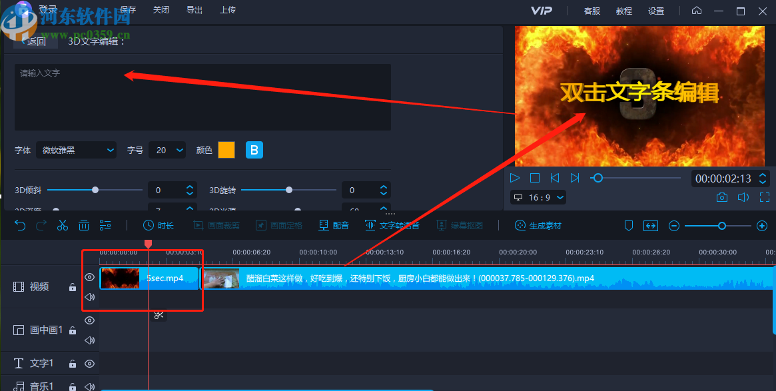Redo the last undone edit
The height and width of the screenshot is (391, 776).
pyautogui.click(x=41, y=225)
